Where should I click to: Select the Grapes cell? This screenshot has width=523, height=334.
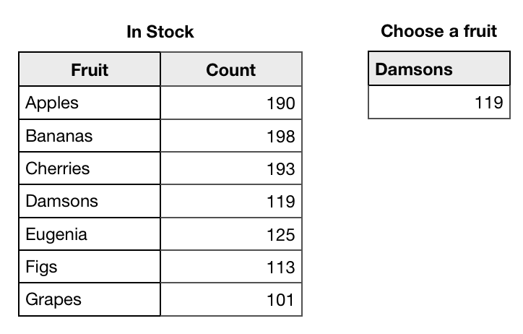pos(90,299)
